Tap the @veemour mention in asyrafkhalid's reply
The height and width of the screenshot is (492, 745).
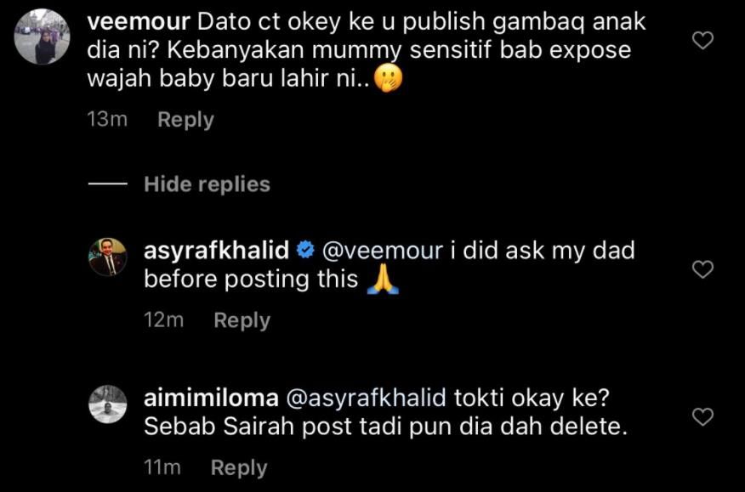coord(383,251)
